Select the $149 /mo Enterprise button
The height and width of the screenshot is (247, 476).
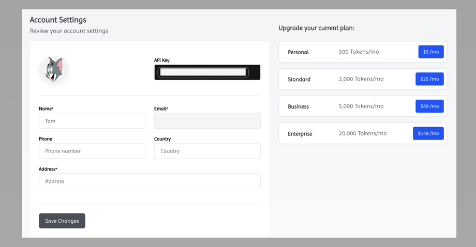coord(428,133)
